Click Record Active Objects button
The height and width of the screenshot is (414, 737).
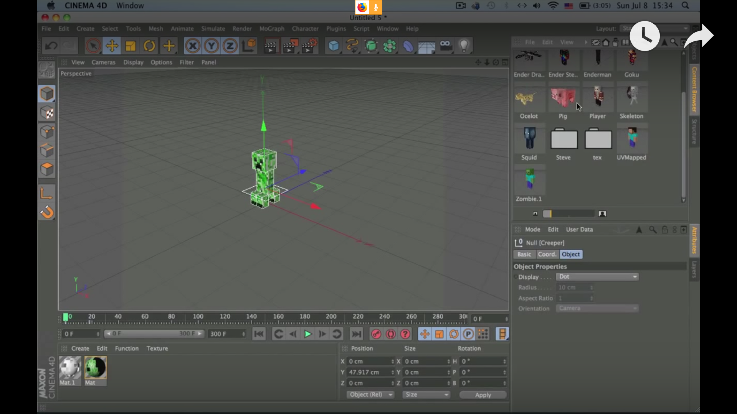coord(376,334)
